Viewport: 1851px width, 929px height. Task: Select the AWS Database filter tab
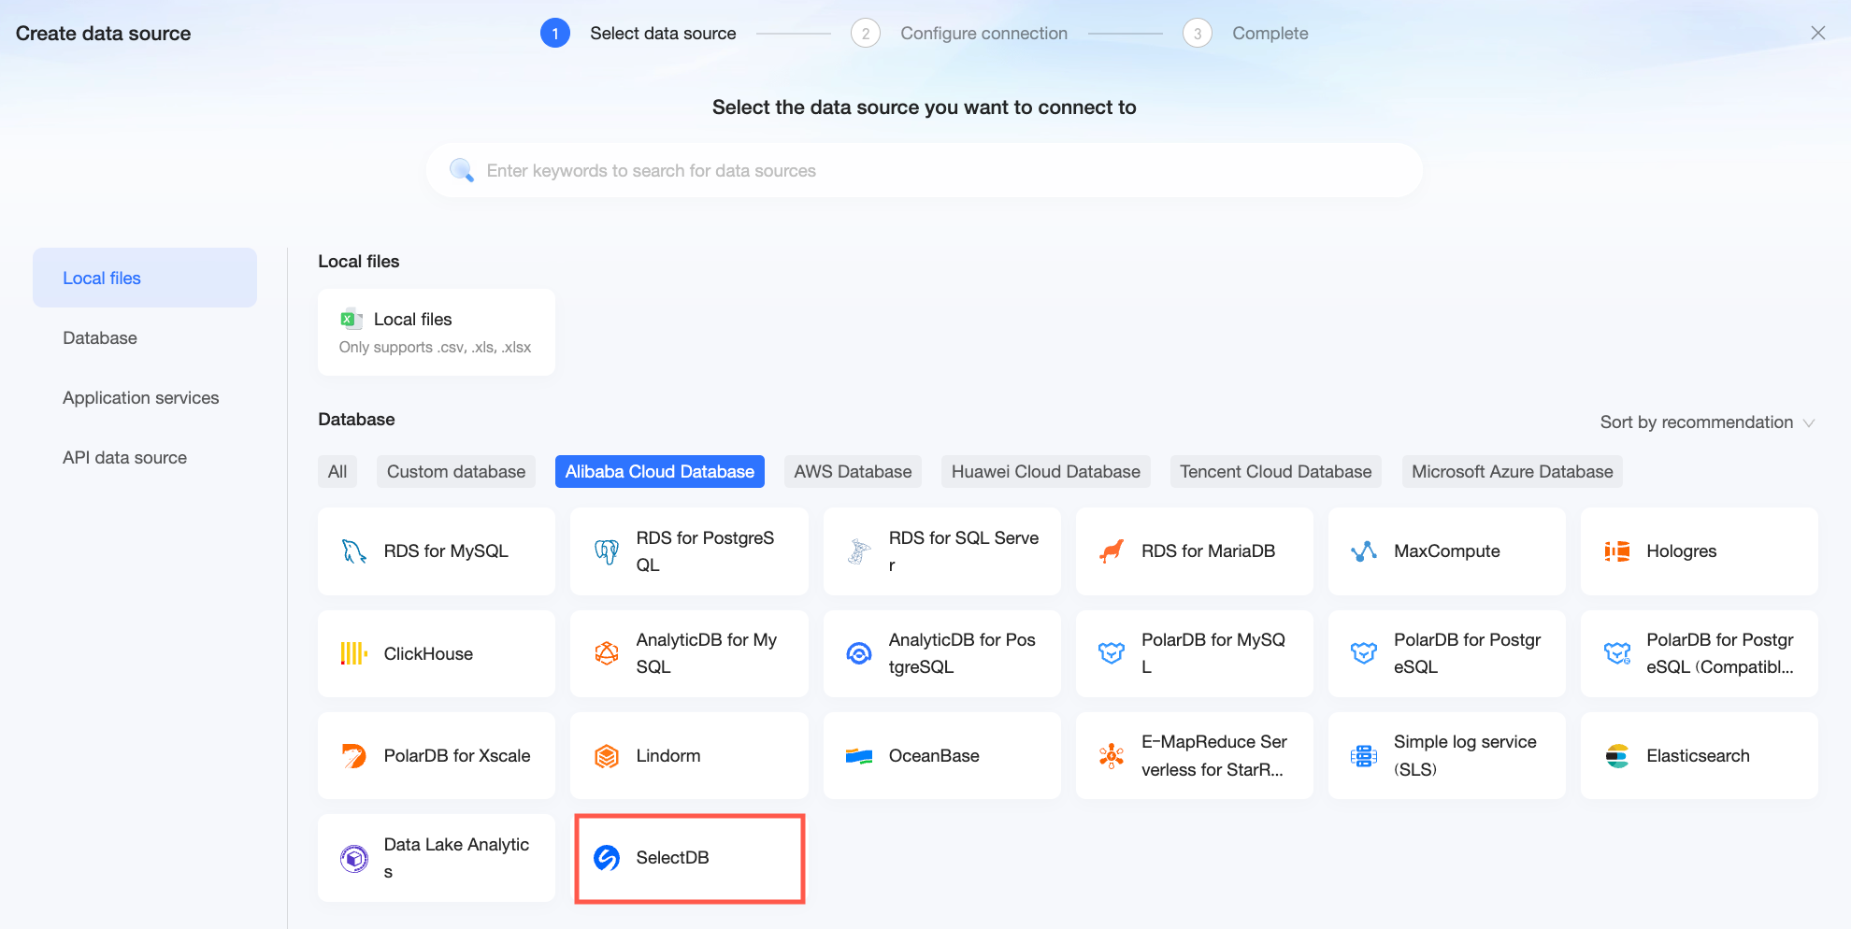tap(853, 472)
